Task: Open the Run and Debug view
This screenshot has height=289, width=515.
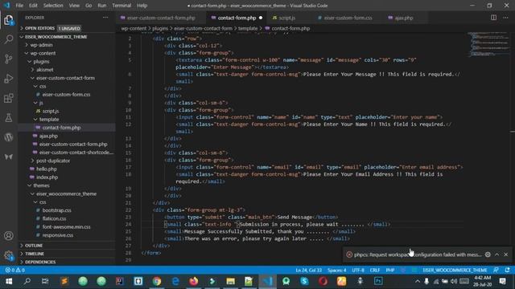Action: [9, 79]
